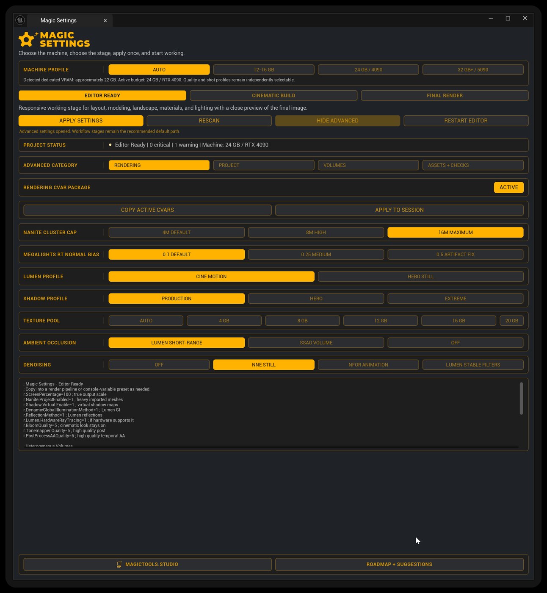Image resolution: width=547 pixels, height=593 pixels.
Task: Click inside the CVar preset text area
Action: click(x=271, y=414)
